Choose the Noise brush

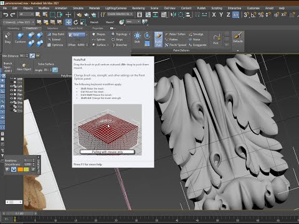[194, 39]
